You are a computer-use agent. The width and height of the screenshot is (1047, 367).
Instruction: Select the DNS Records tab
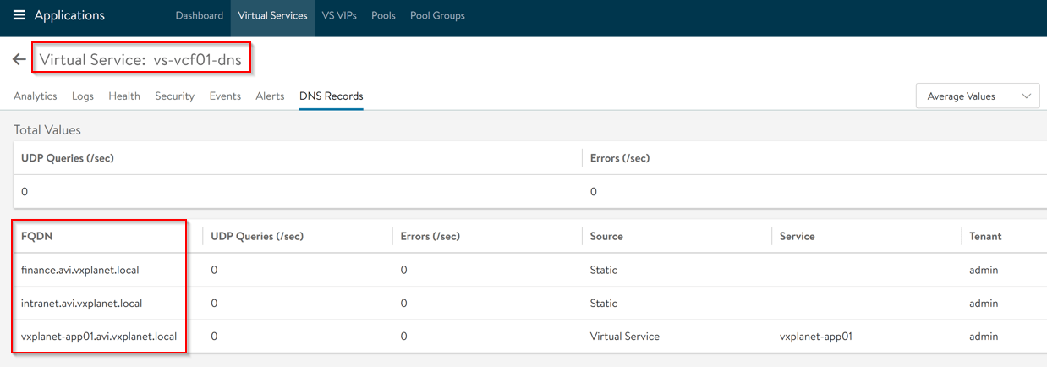(332, 96)
